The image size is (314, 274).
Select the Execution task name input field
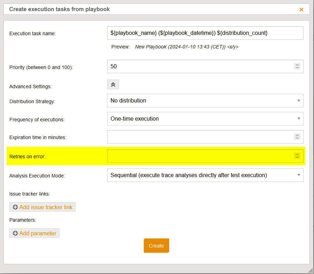(x=205, y=33)
